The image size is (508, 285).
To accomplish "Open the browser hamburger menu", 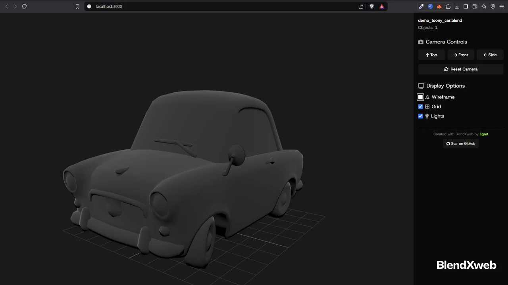I will click(502, 6).
